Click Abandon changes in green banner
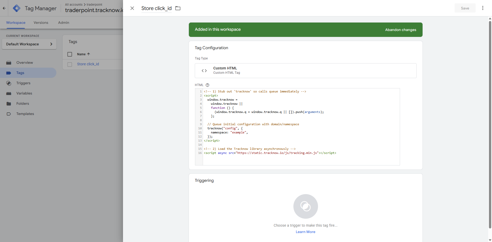The image size is (492, 242). click(401, 30)
